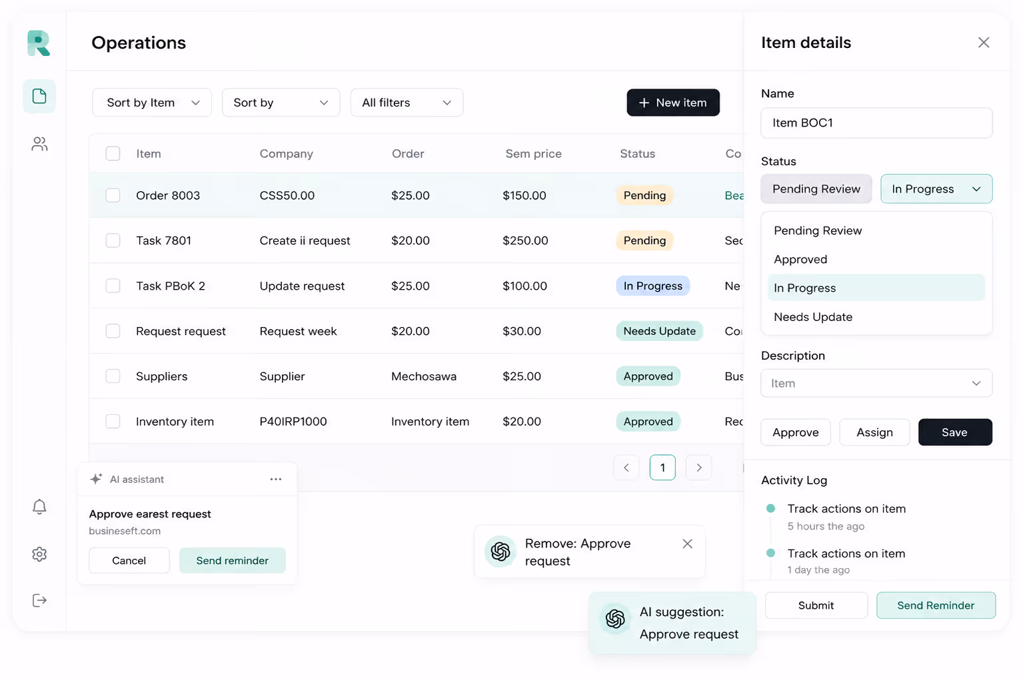Click the Approve button in details
1023x682 pixels.
[796, 432]
